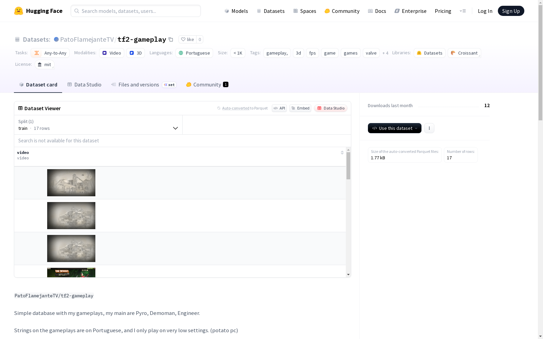This screenshot has width=543, height=339.
Task: Click the Datasets stack icon beside the heading
Action: 17,39
